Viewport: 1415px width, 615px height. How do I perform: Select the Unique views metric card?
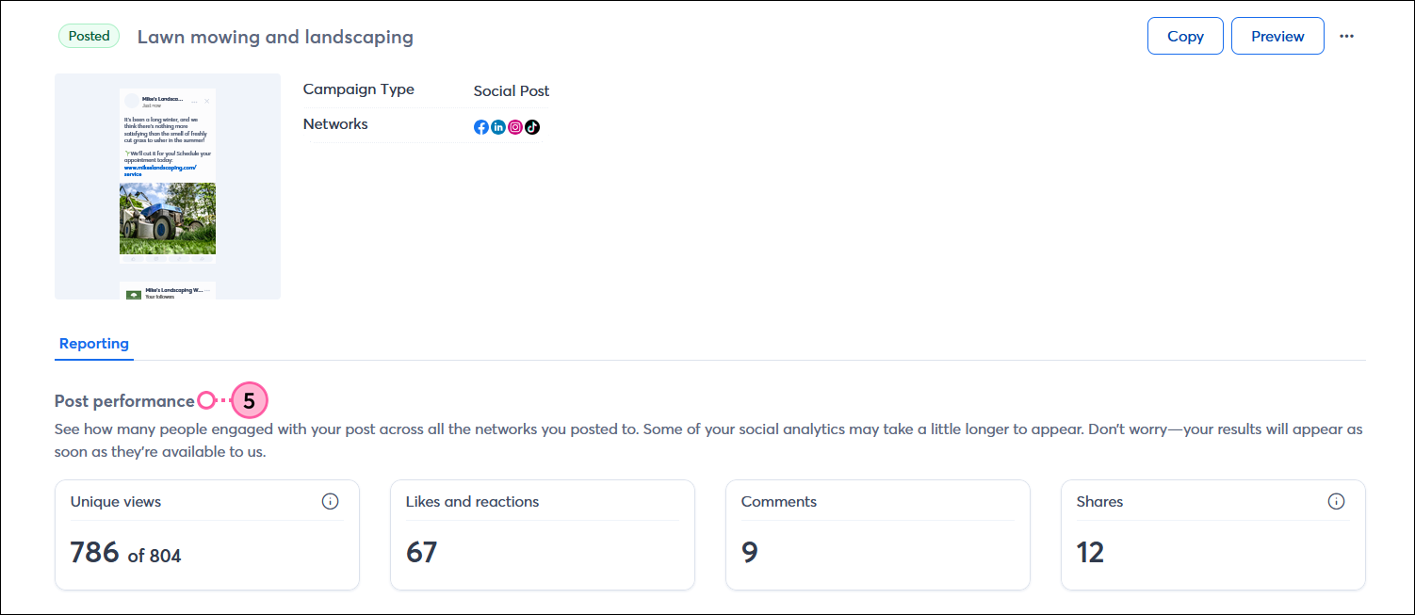(207, 535)
